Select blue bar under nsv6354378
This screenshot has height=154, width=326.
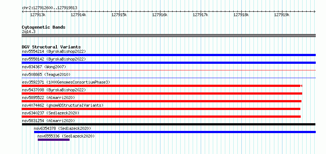[175, 132]
